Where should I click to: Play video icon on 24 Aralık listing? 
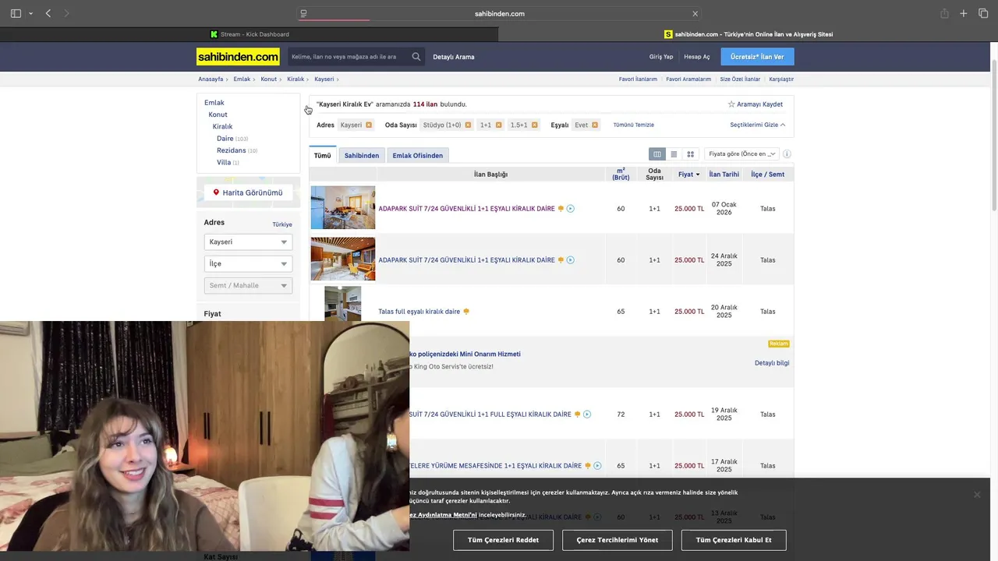point(571,260)
